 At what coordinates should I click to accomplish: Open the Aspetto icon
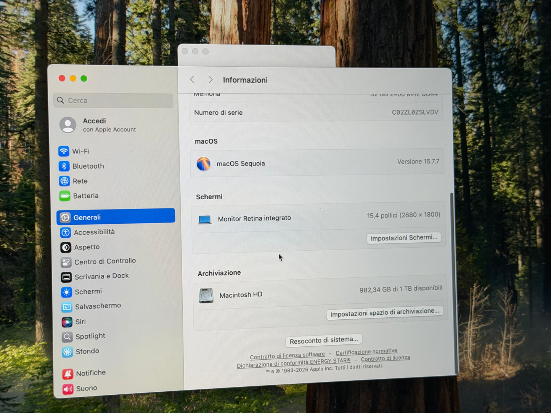click(66, 247)
